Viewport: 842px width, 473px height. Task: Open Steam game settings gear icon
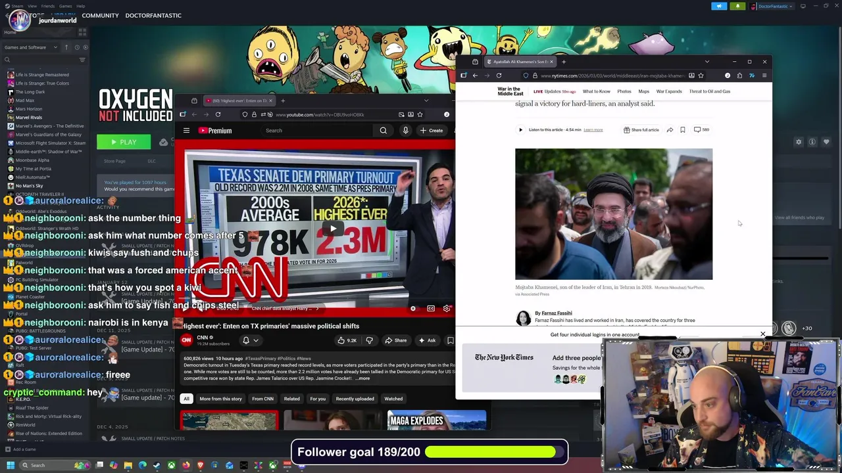click(799, 142)
